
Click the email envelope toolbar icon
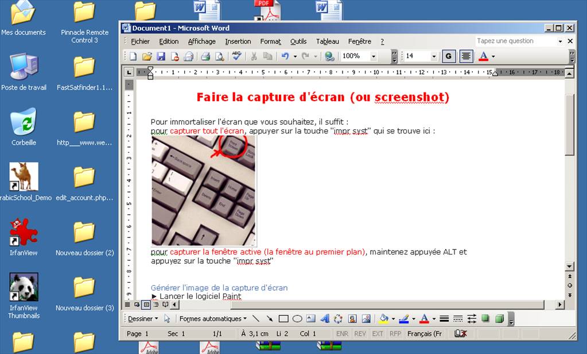click(x=188, y=56)
